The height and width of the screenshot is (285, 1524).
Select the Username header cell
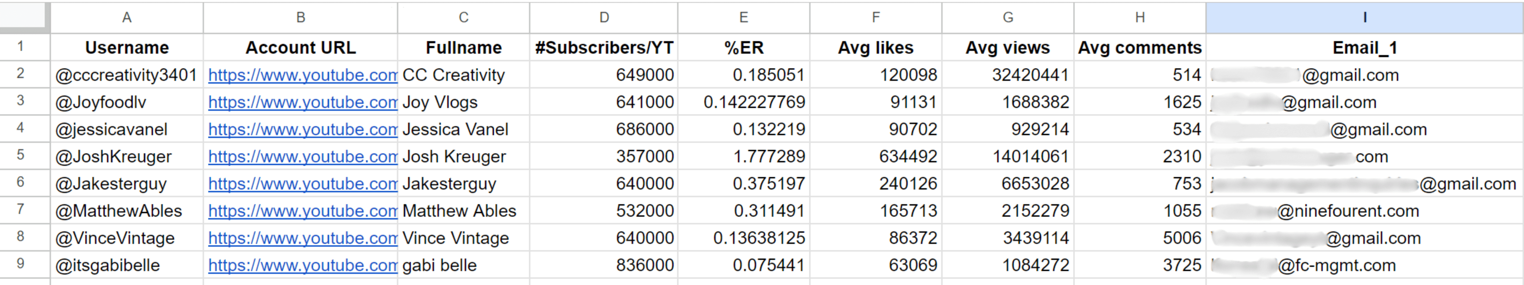126,48
